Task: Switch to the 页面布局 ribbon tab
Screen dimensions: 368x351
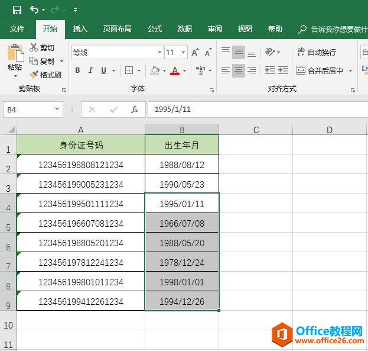Action: (x=118, y=28)
